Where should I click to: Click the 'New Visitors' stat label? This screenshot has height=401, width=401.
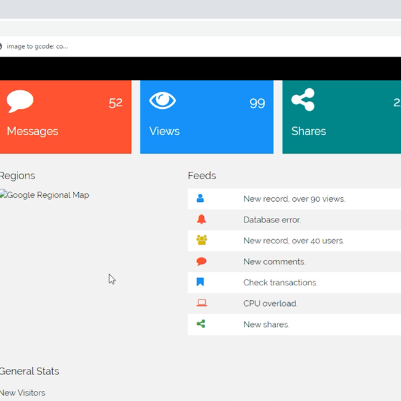(23, 393)
